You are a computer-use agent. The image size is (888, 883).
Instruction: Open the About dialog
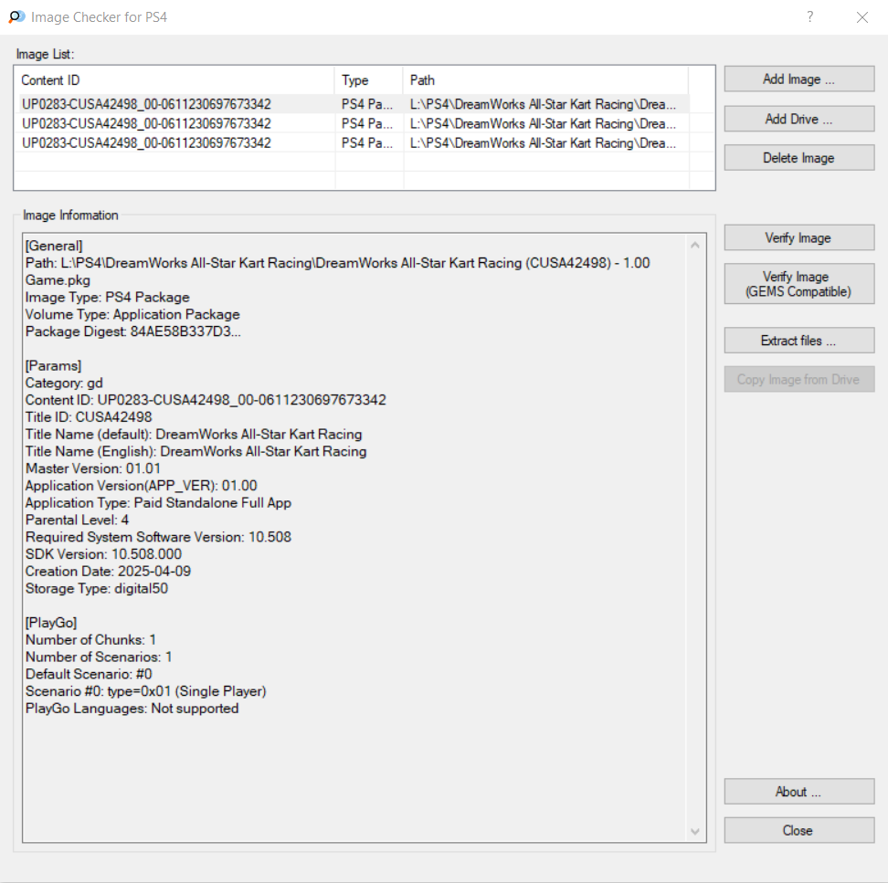[x=799, y=792]
